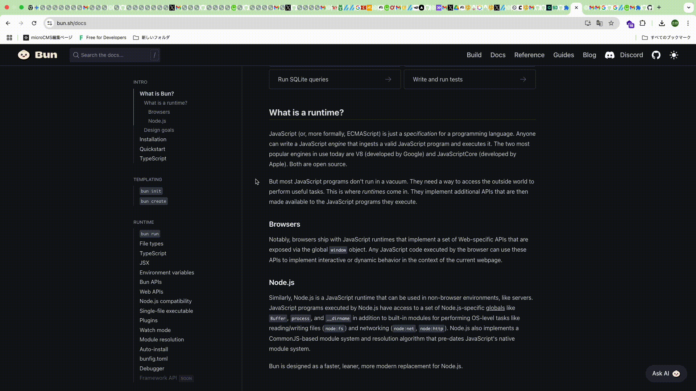This screenshot has height=391, width=696.
Task: Open the Write and run tests card
Action: point(470,79)
